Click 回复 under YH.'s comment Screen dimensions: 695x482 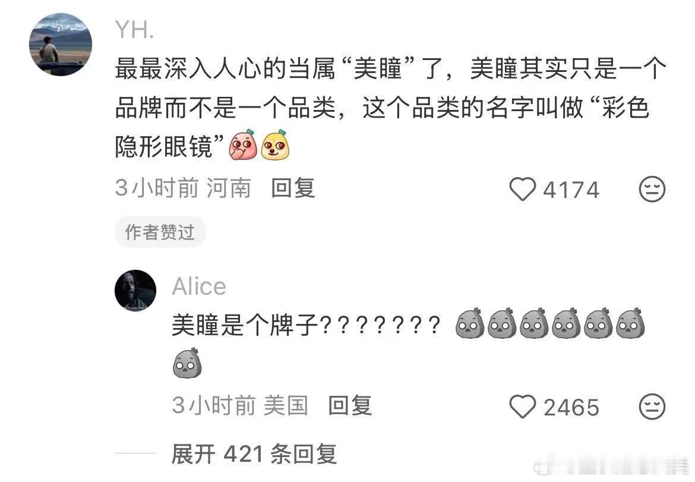(293, 188)
